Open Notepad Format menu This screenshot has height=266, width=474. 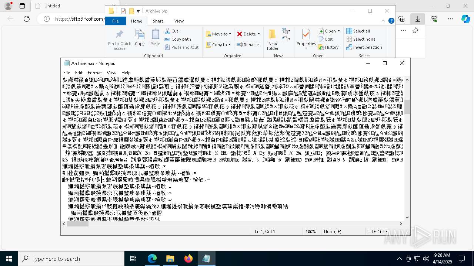click(x=95, y=73)
